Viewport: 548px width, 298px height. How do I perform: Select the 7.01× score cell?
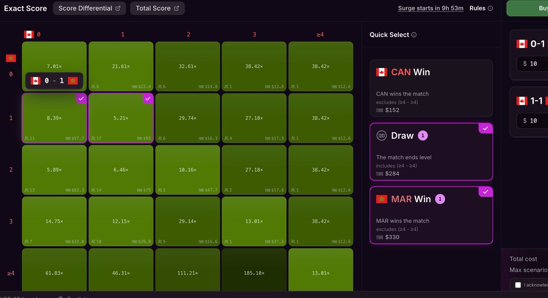54,66
